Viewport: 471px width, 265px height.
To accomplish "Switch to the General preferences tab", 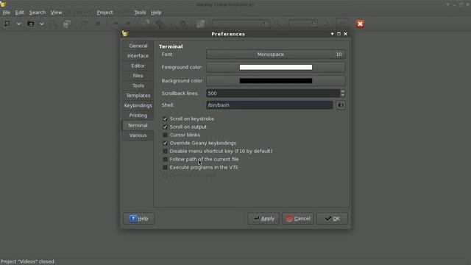I will click(138, 46).
